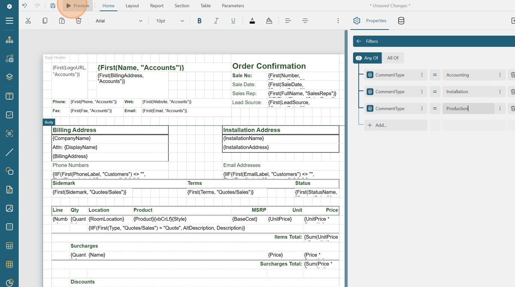Open the data source cylinder tab
The height and width of the screenshot is (287, 515).
click(401, 21)
